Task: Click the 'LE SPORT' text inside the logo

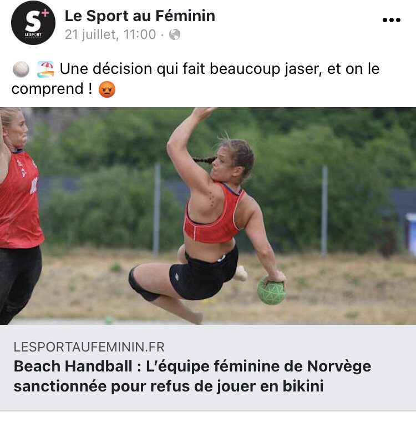Action: [x=33, y=35]
